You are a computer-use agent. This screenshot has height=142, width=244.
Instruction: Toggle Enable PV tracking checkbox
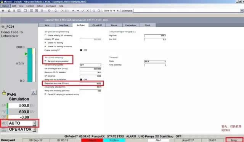pyautogui.click(x=45, y=43)
